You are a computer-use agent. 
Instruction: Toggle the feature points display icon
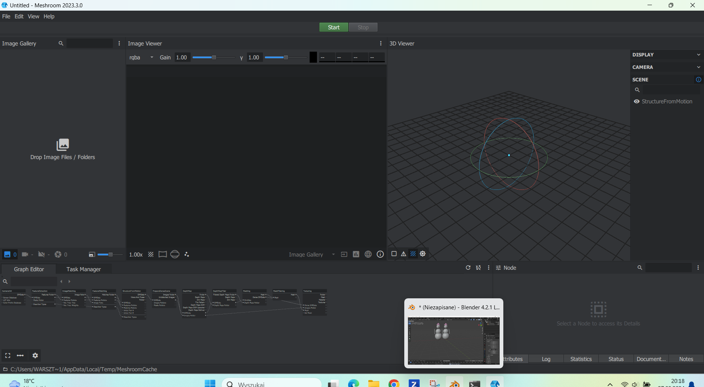(x=187, y=254)
